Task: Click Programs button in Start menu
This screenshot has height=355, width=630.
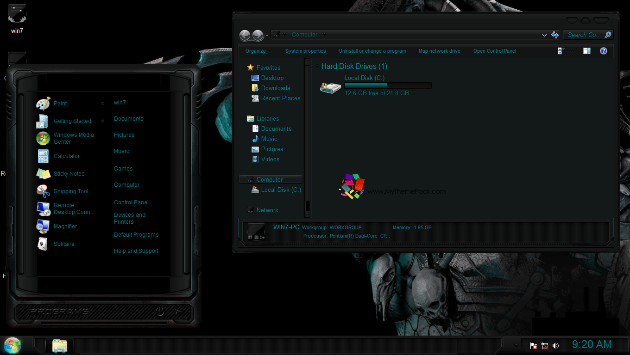Action: coord(60,311)
